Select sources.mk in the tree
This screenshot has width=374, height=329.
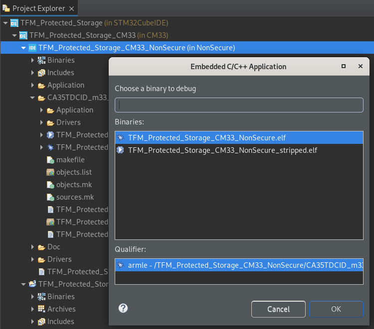point(75,197)
